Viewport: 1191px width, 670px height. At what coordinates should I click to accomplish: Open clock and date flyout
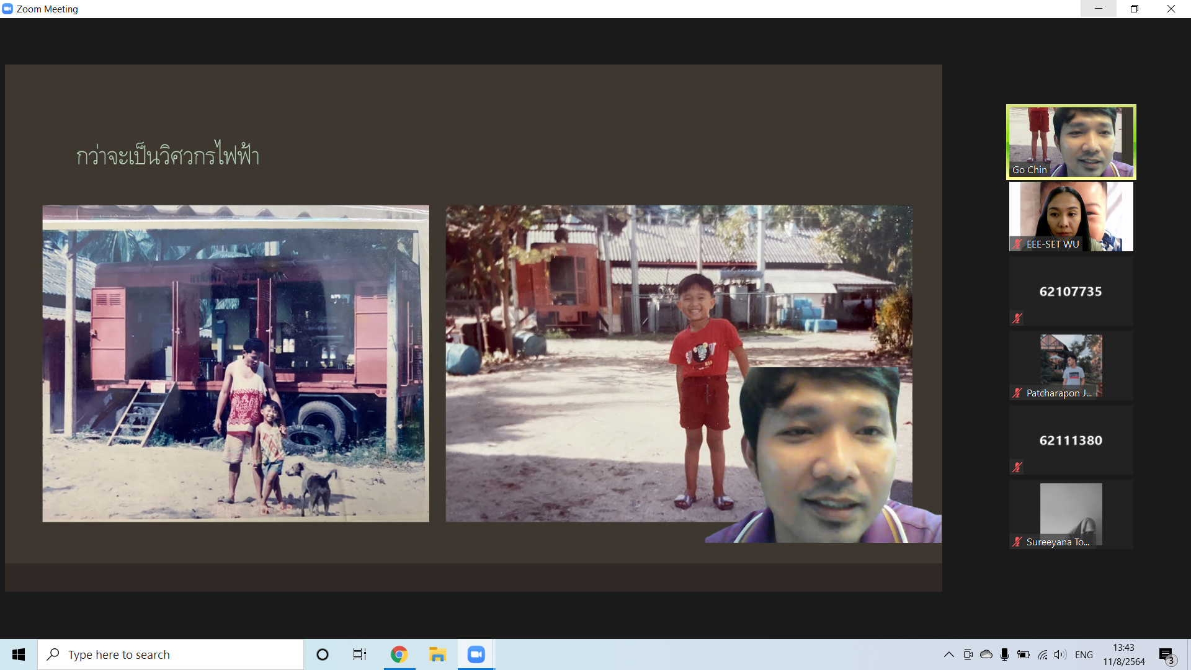tap(1123, 654)
